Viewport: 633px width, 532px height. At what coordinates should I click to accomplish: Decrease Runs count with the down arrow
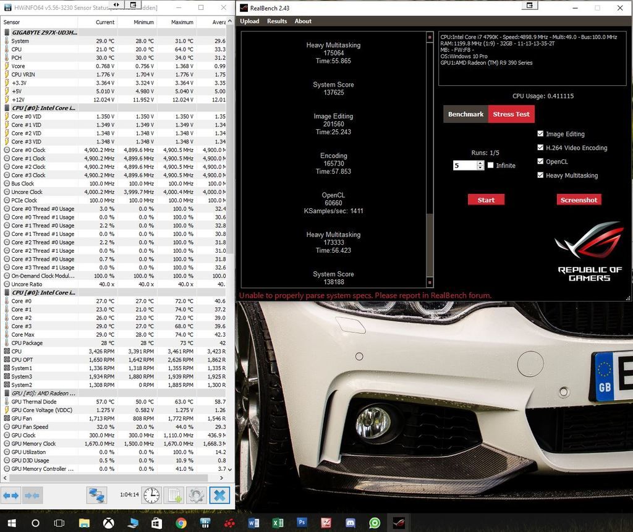pyautogui.click(x=480, y=168)
